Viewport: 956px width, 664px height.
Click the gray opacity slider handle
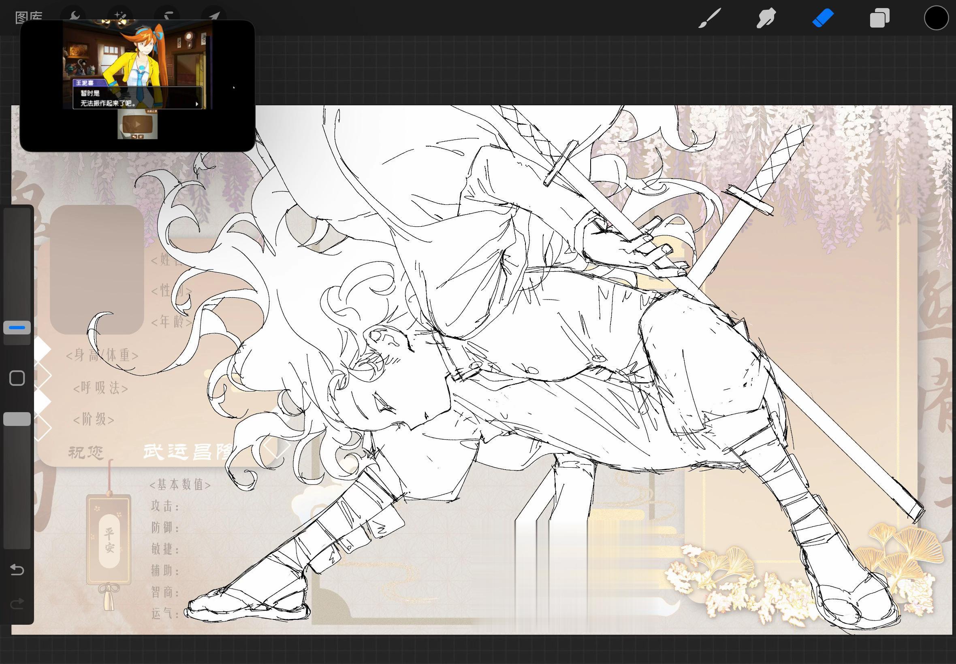(17, 419)
